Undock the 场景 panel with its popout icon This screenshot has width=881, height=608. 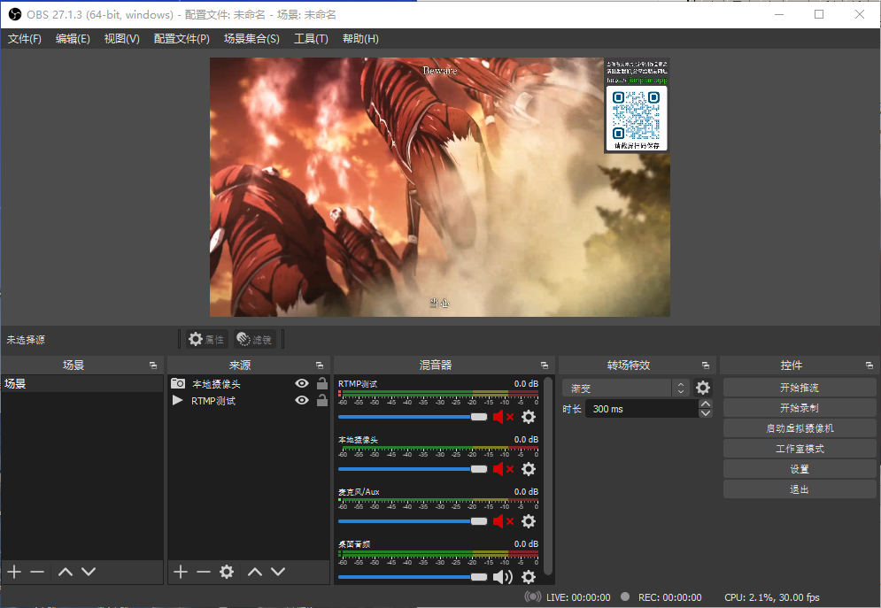[x=153, y=366]
